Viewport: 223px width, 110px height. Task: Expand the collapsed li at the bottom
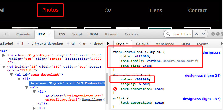point(34,108)
